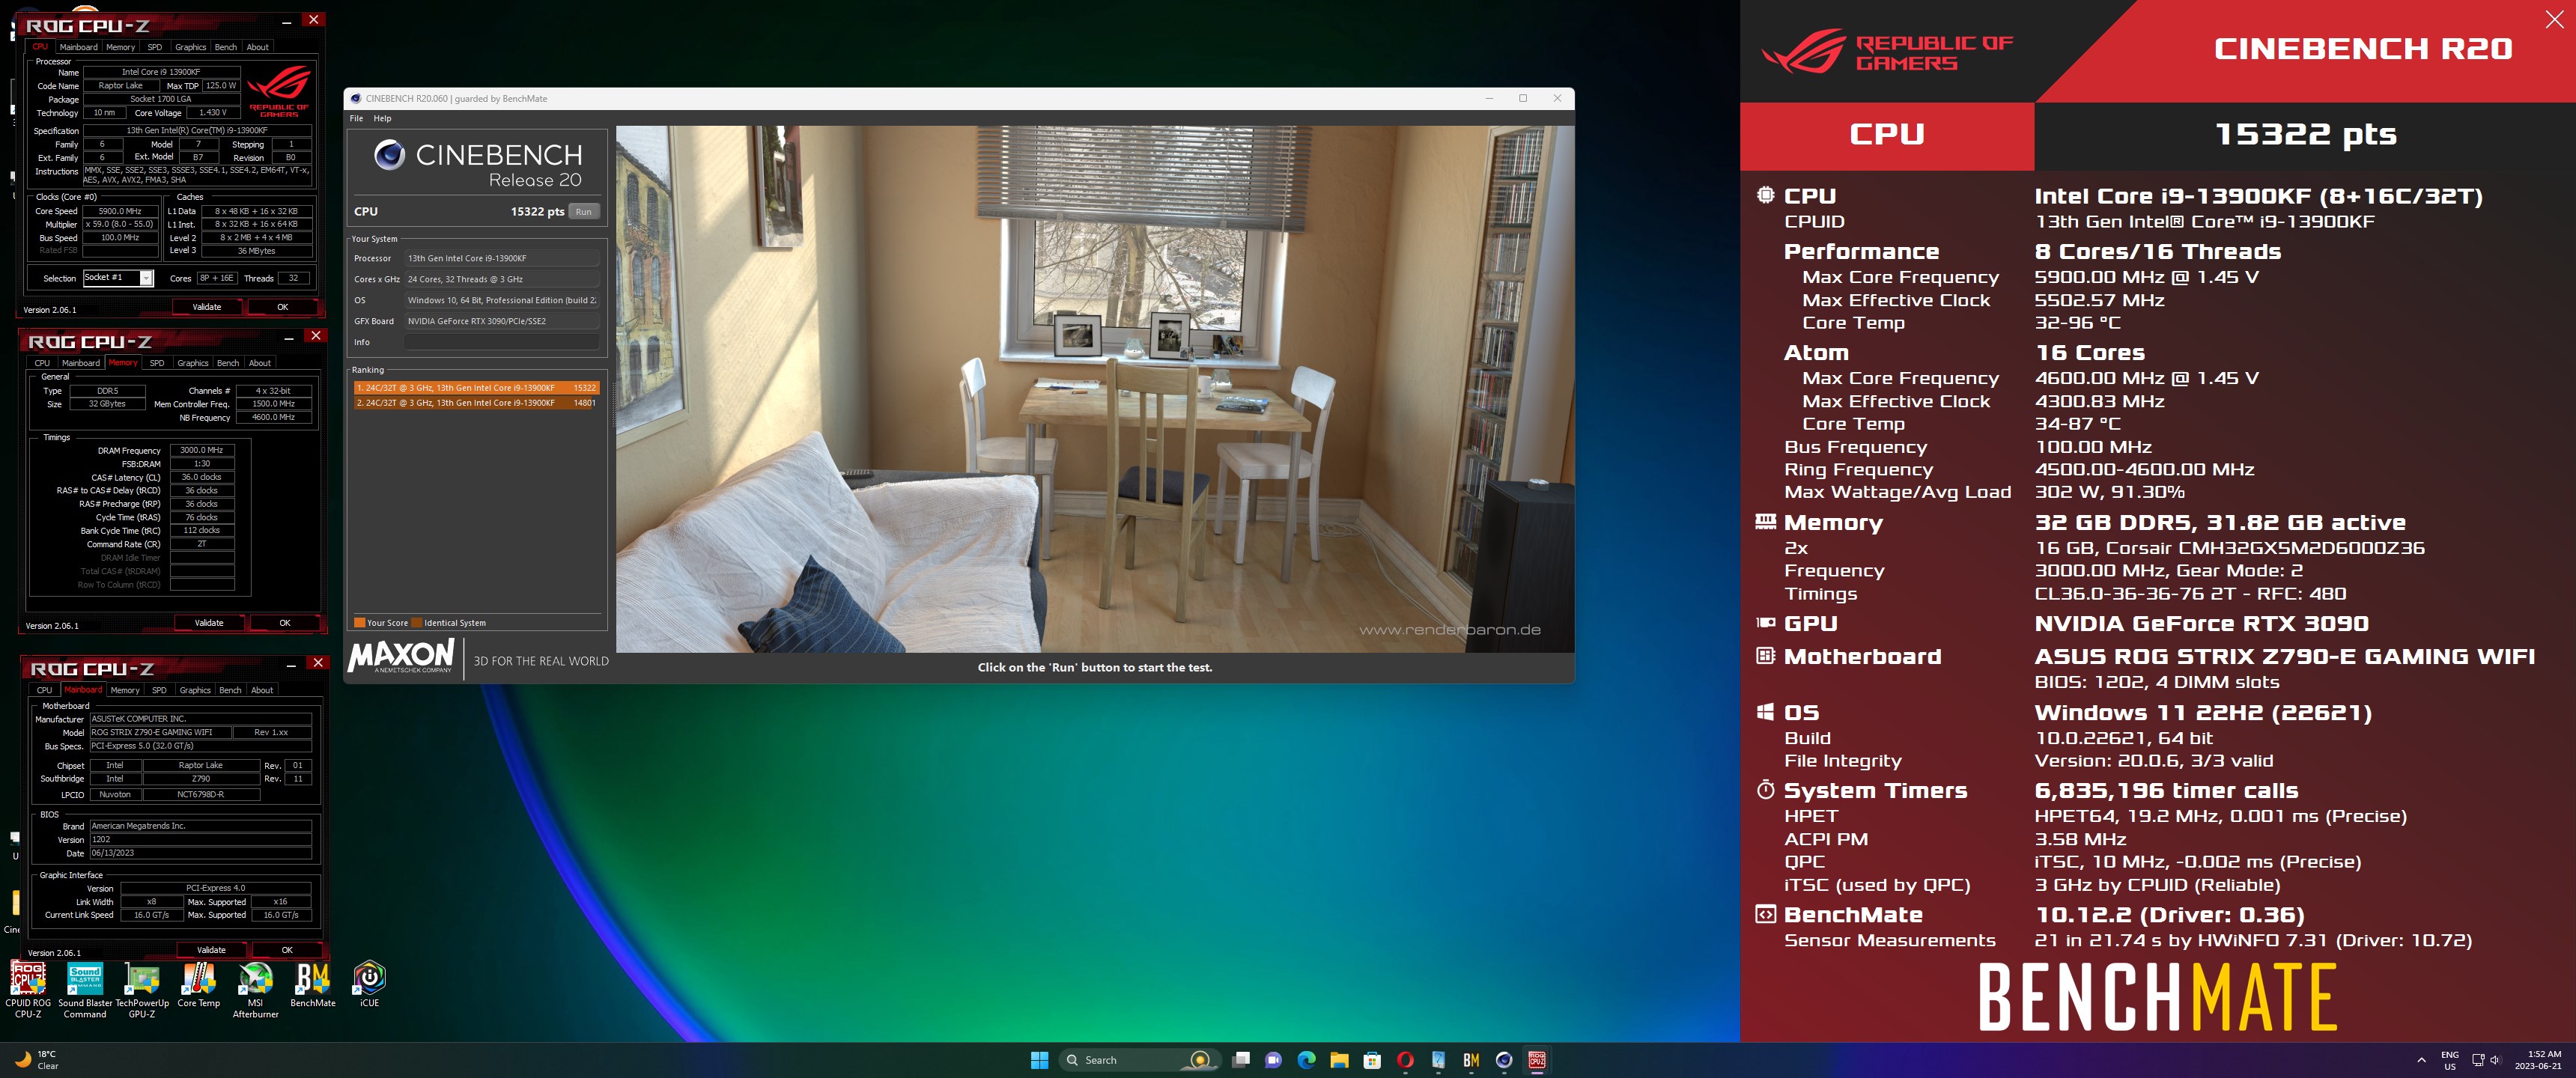The width and height of the screenshot is (2576, 1078).
Task: Open the TechPowerUp GPU-Z desktop icon
Action: [x=142, y=989]
